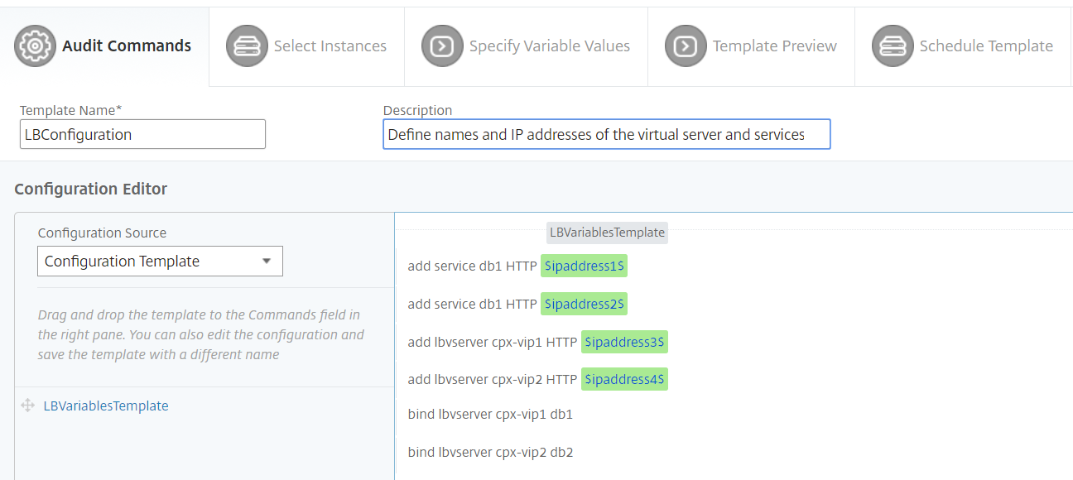Click the 'add lbvserver cpx-vip1 HTTP' command
1073x480 pixels.
click(493, 342)
